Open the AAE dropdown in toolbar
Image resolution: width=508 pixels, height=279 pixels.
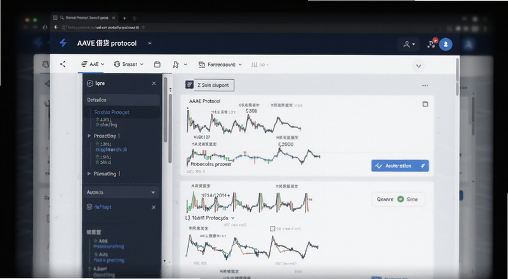pyautogui.click(x=93, y=65)
